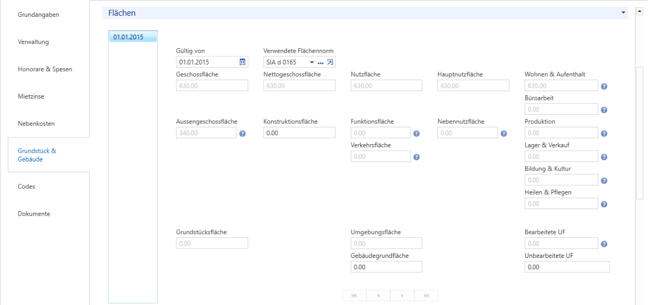Click the Büroarbeit value field

click(x=561, y=109)
